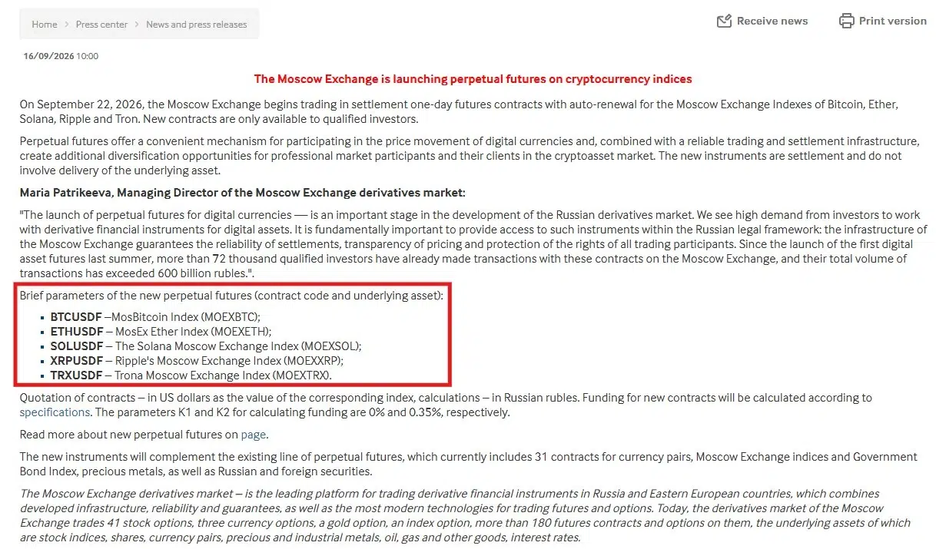Click the BTCUSDF contract code

coord(76,316)
